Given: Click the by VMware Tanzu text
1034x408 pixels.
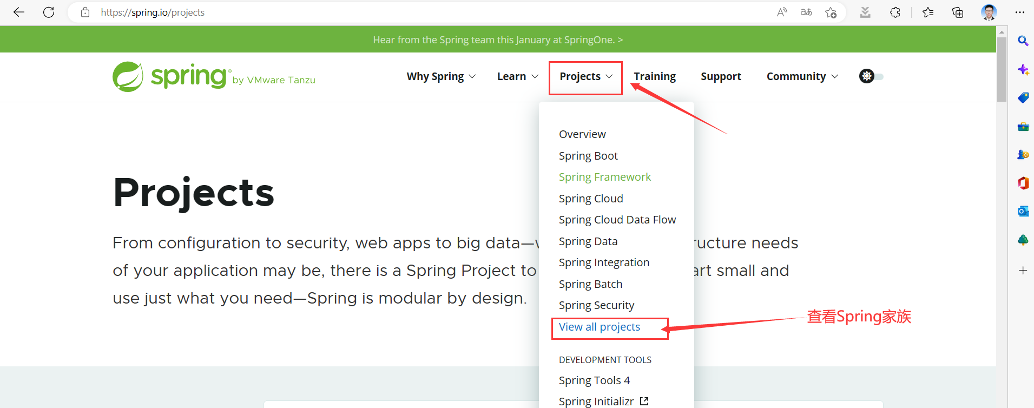Looking at the screenshot, I should 274,80.
